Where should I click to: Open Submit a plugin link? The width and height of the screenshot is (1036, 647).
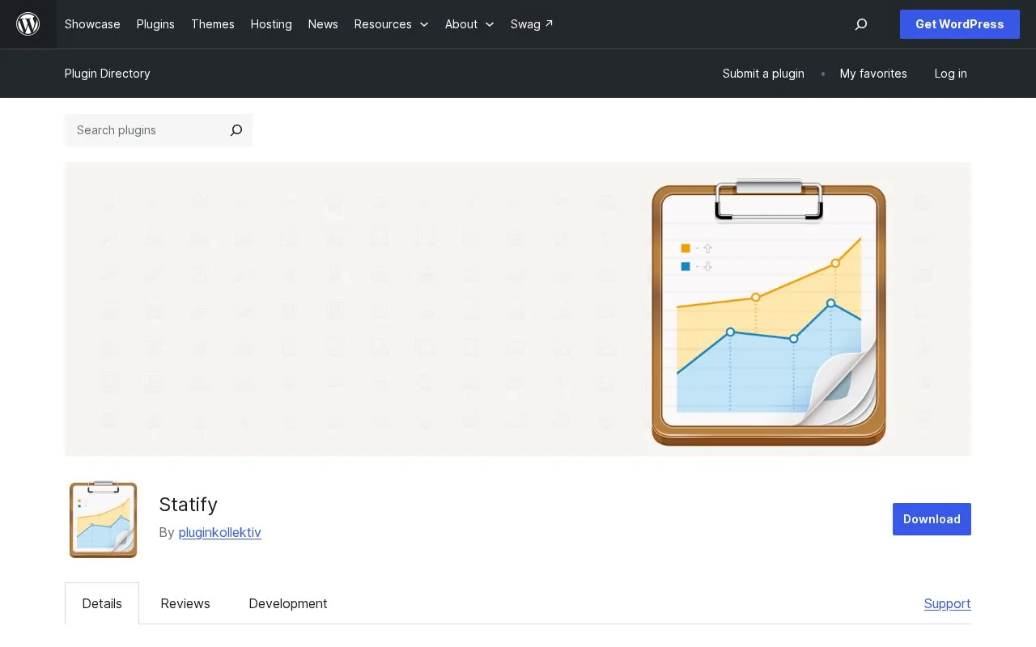click(x=763, y=74)
